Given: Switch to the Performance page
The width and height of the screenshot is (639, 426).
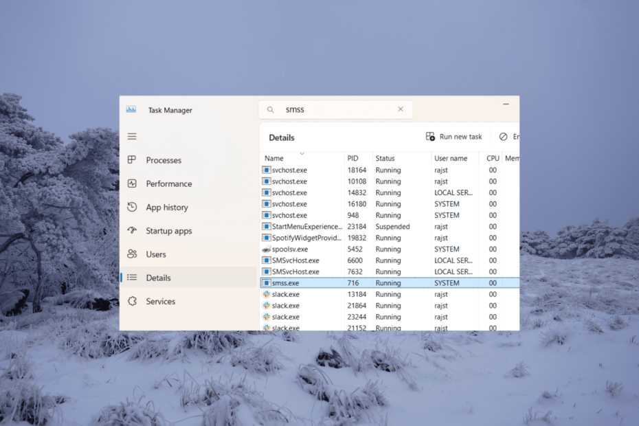Looking at the screenshot, I should 188,184.
